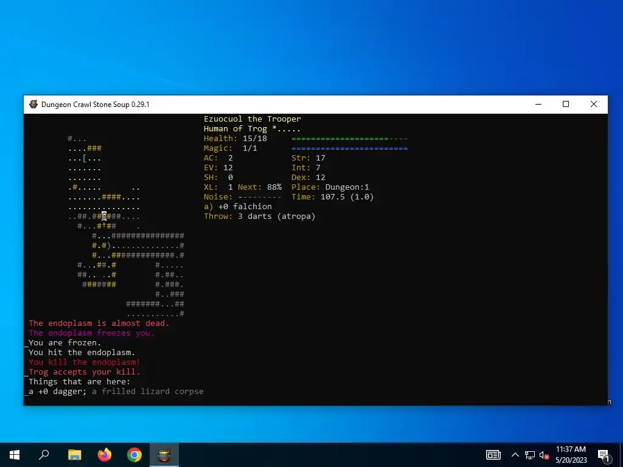The image size is (623, 467).
Task: Open Start menu on taskbar
Action: click(x=15, y=455)
